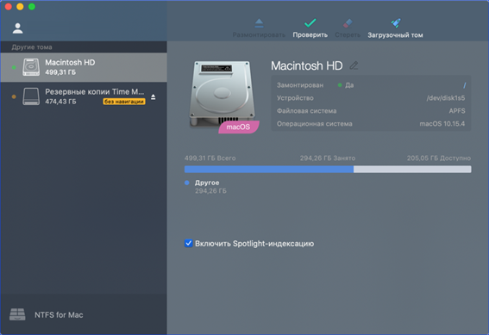489x335 pixels.
Task: Click the Другие тома section header
Action: point(32,47)
